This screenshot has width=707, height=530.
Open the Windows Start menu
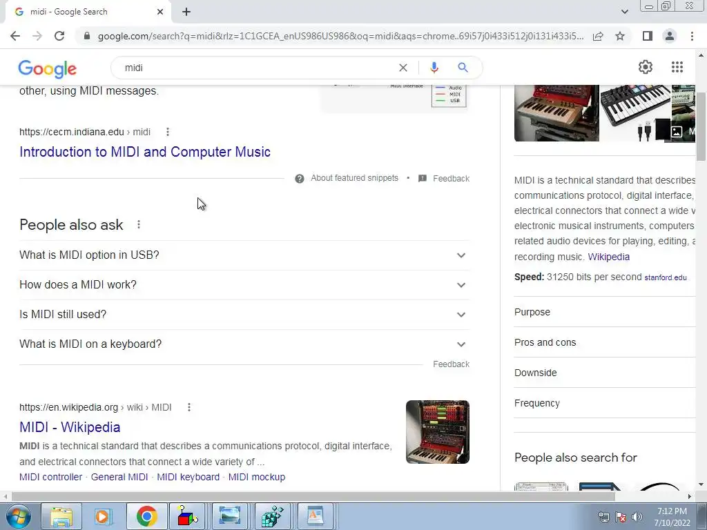tap(19, 516)
